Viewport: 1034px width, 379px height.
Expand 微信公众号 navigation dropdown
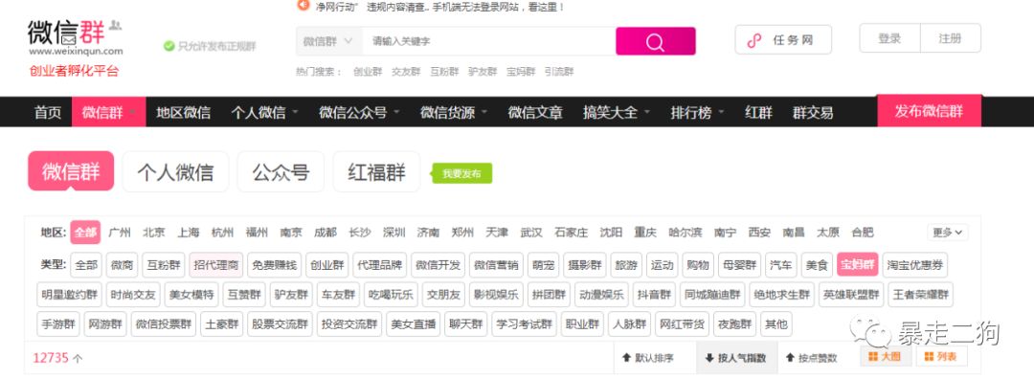pos(359,113)
